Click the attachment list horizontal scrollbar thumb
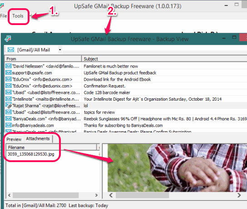Image resolution: width=247 pixels, height=209 pixels. 45,195
